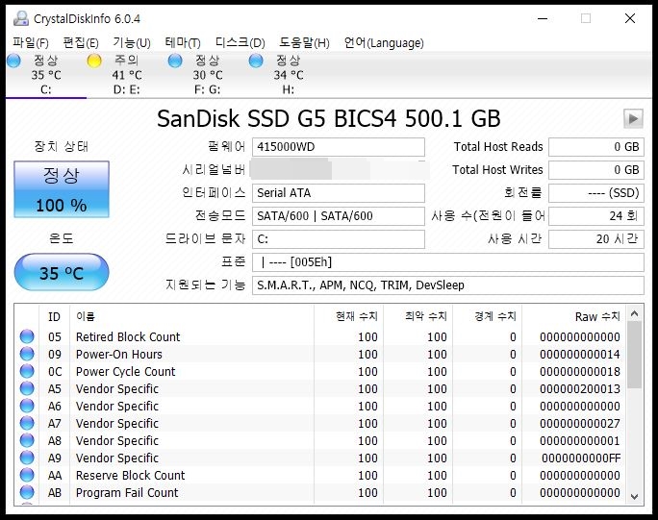Click the blurred serial number field
This screenshot has width=658, height=520.
(x=339, y=170)
